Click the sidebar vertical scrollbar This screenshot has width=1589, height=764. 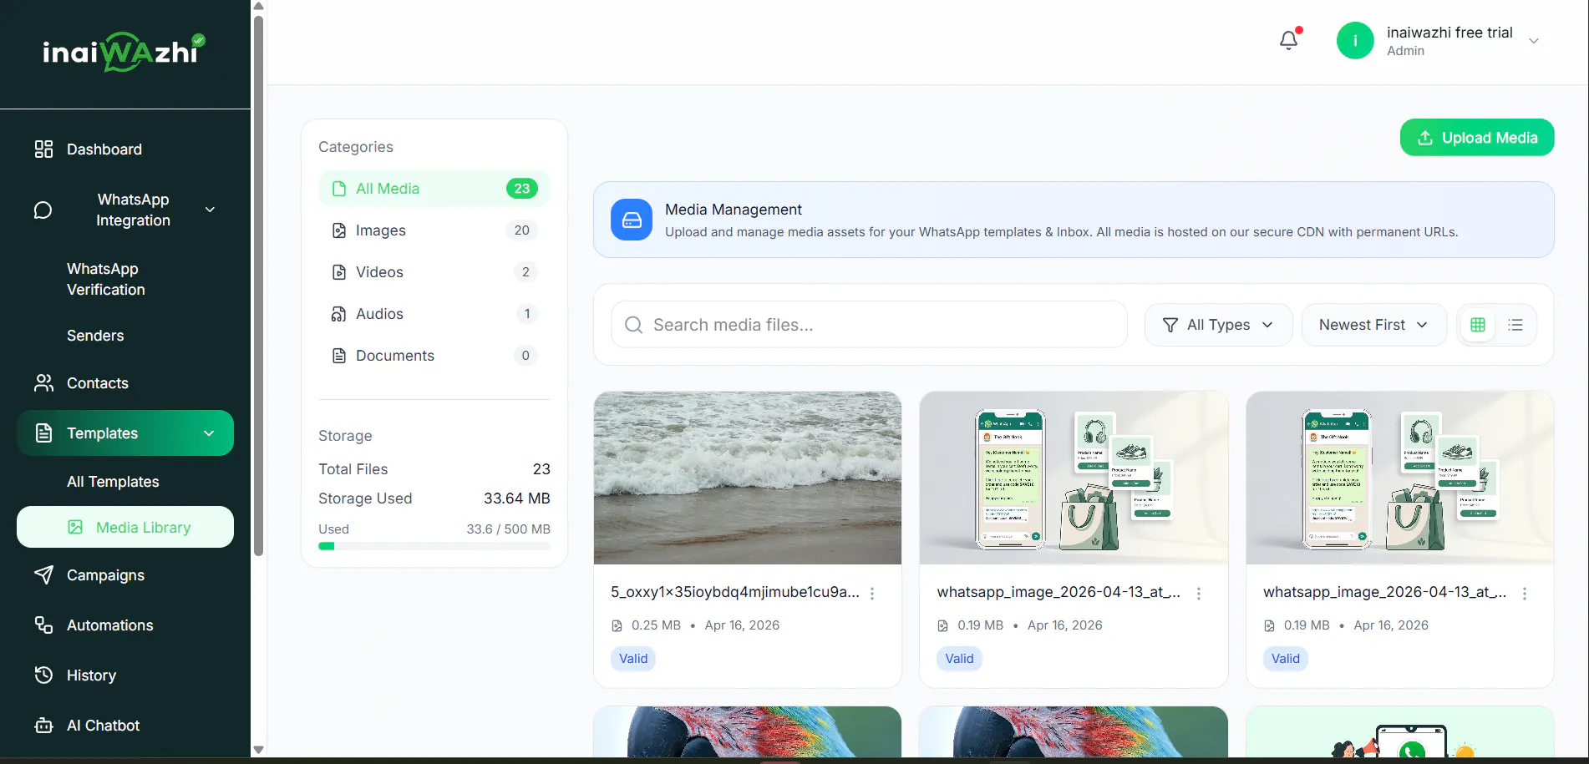[x=259, y=286]
